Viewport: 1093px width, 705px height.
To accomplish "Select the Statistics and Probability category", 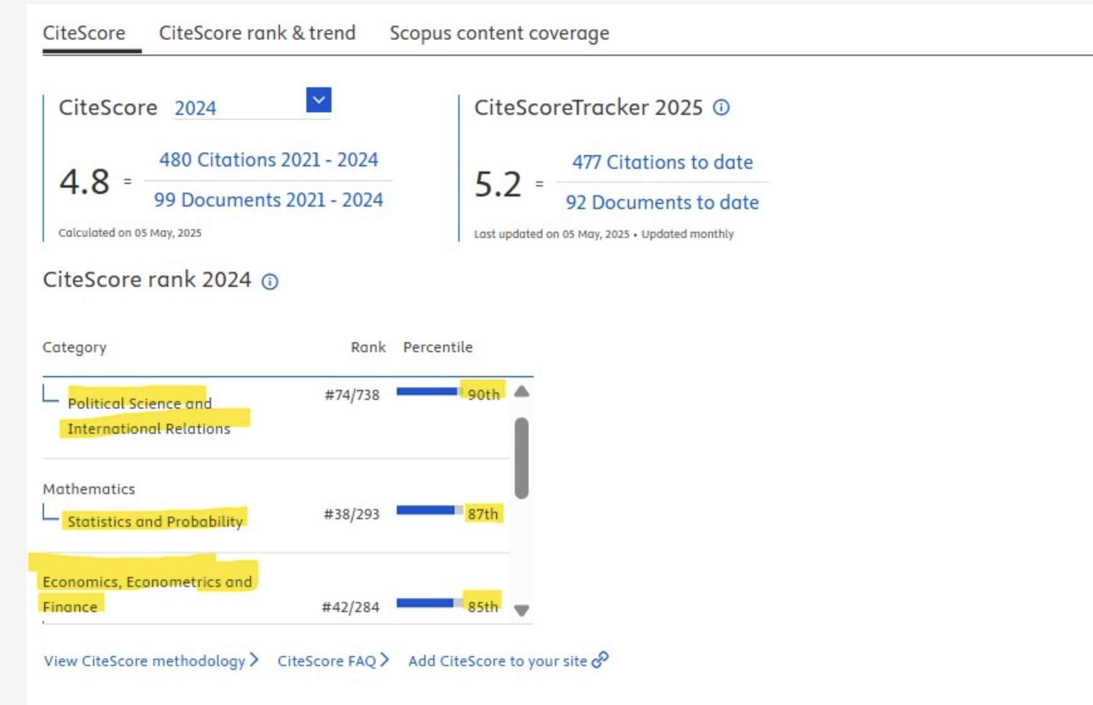I will (x=155, y=521).
